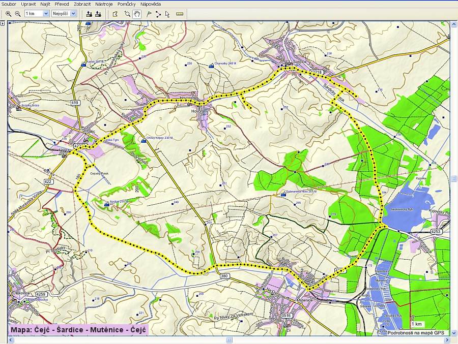The width and height of the screenshot is (458, 344).
Task: Select the zoom tool in toolbar
Action: [x=127, y=14]
